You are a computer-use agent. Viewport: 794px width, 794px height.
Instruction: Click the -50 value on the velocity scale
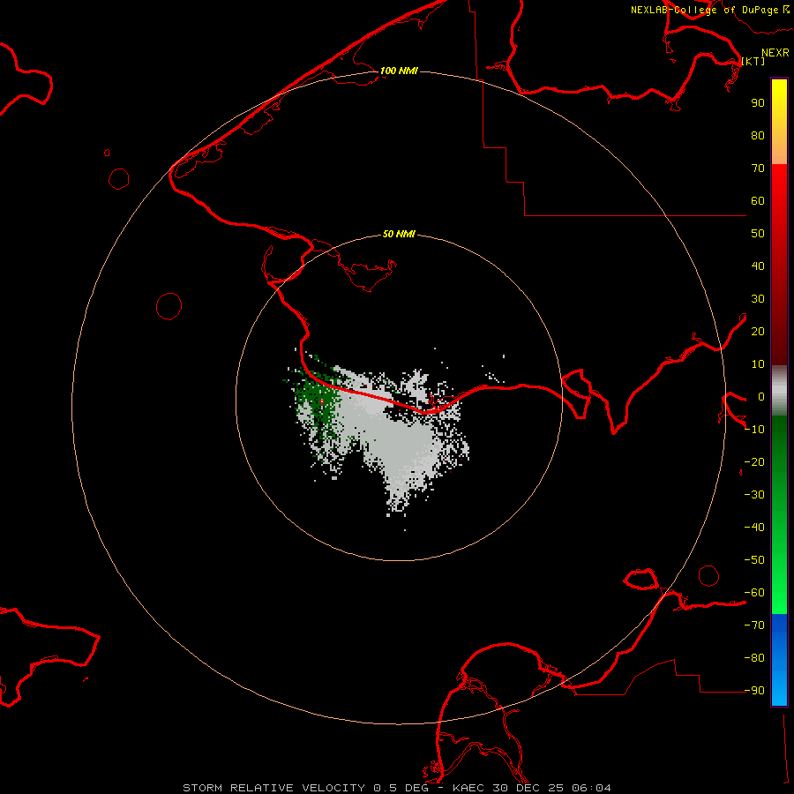coord(754,560)
